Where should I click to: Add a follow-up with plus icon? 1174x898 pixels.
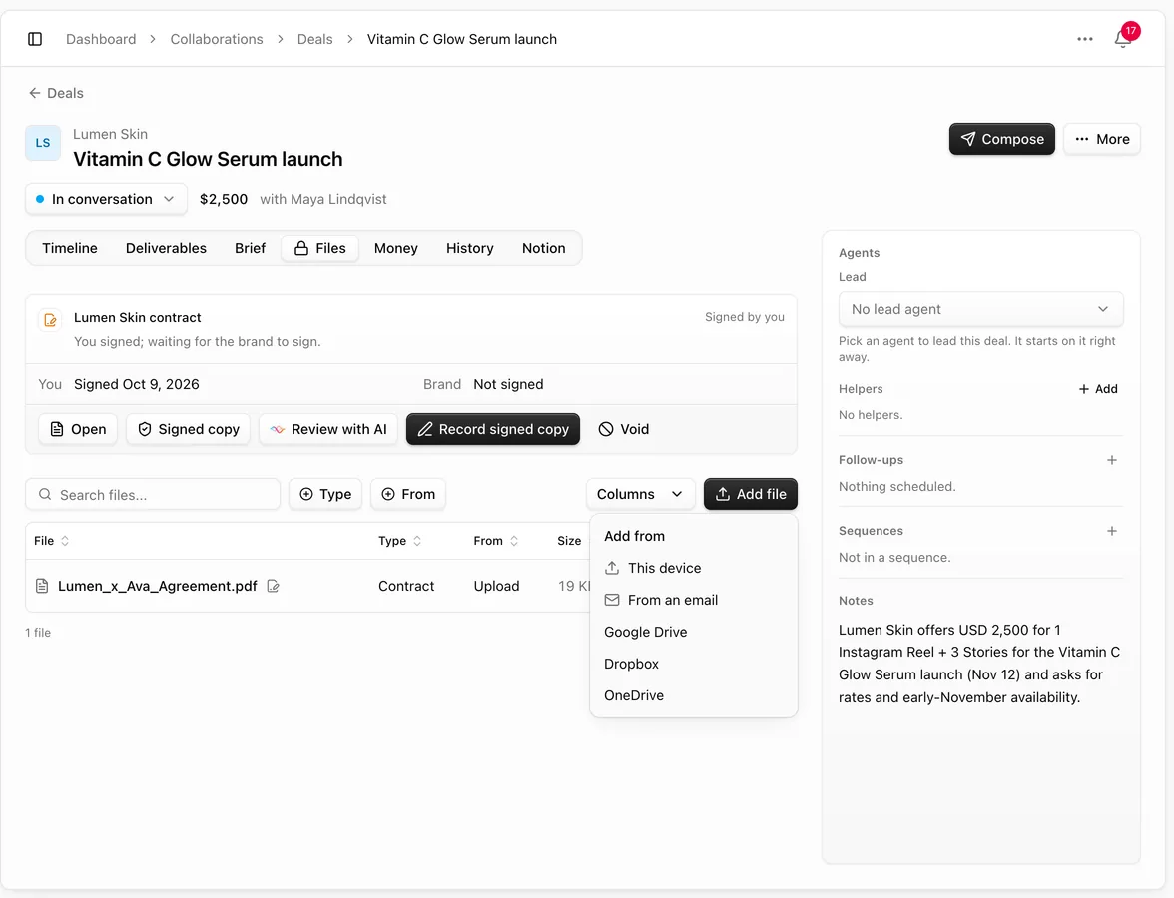(x=1112, y=460)
